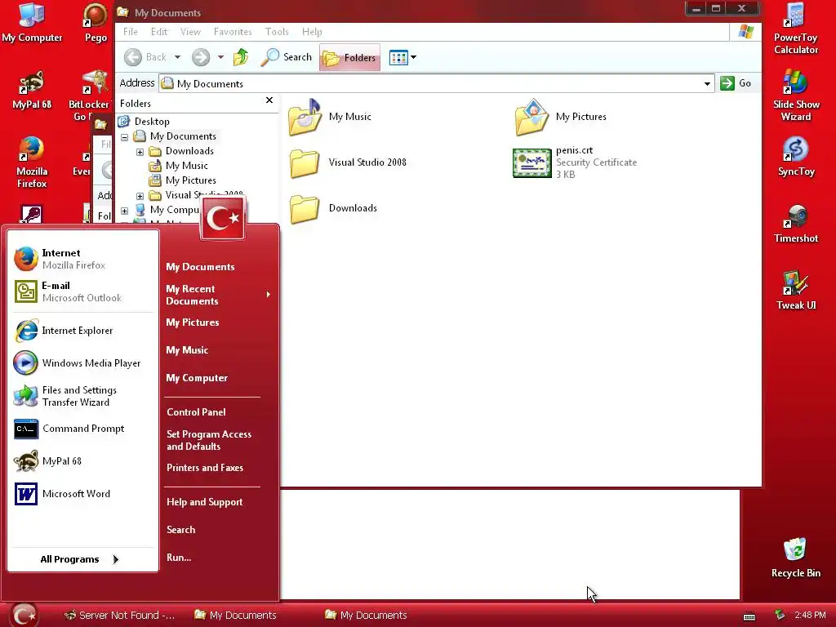
Task: Select Visual Studio 2008 folder in file pane
Action: 348,162
